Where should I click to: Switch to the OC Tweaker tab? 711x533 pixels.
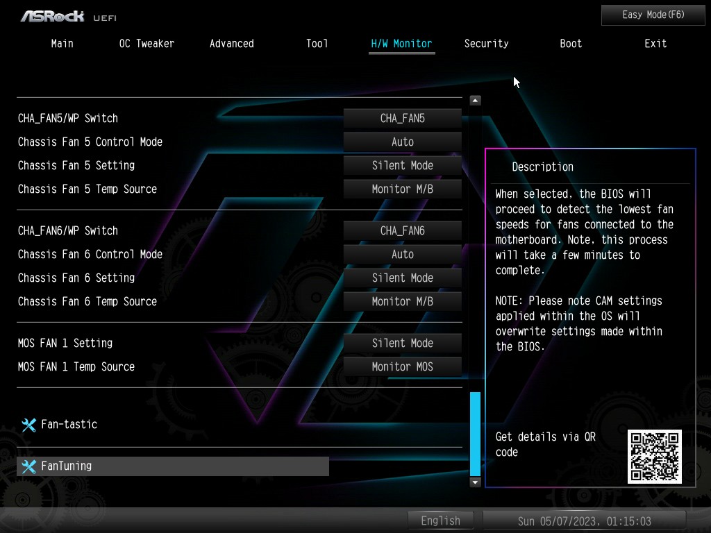(x=147, y=43)
